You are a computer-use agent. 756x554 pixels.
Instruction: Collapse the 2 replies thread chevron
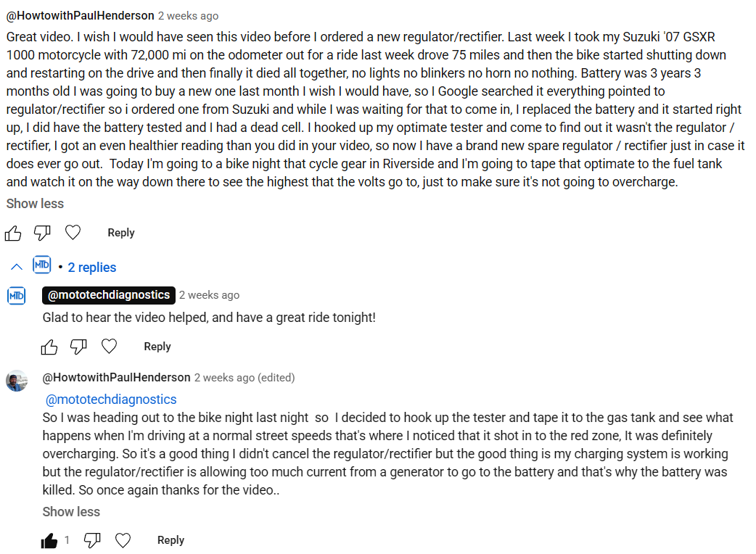click(17, 267)
